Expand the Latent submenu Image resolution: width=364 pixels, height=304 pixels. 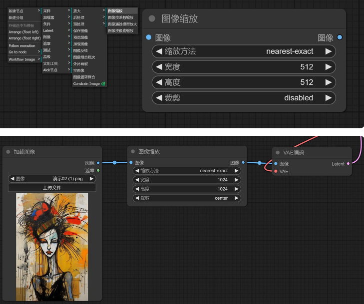point(56,30)
